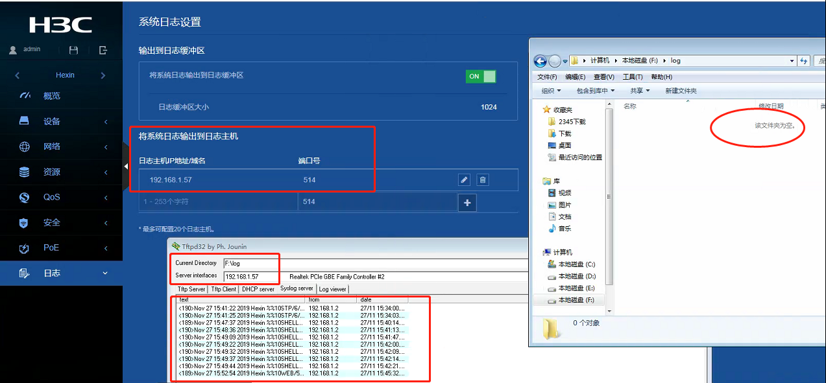Click the 日志 log icon in sidebar
The image size is (826, 383).
[24, 273]
